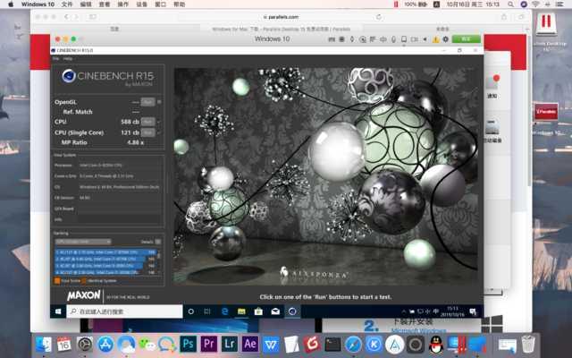Open the Windows Start menu
Screen dimensions: 572x358
click(58, 311)
